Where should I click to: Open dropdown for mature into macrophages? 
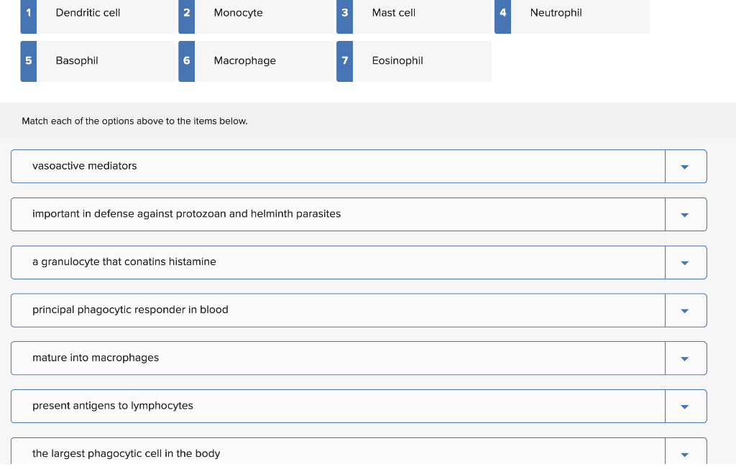tap(685, 358)
